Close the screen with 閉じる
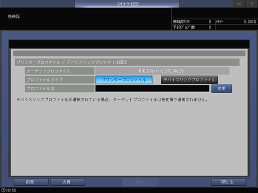The height and width of the screenshot is (193, 258). click(x=229, y=182)
